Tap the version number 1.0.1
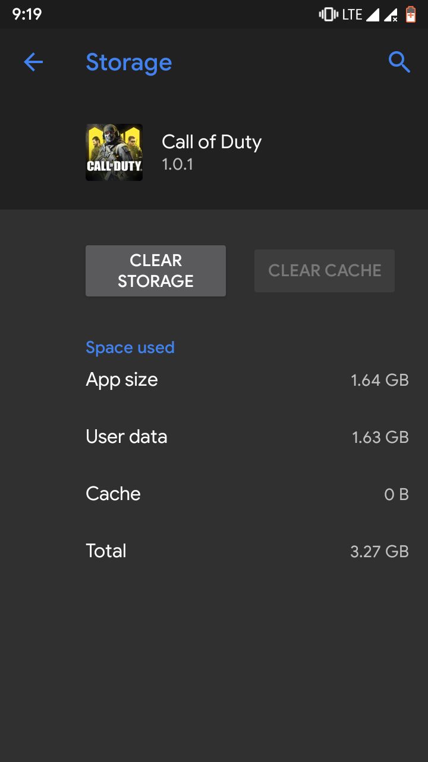This screenshot has height=762, width=428. coord(178,164)
